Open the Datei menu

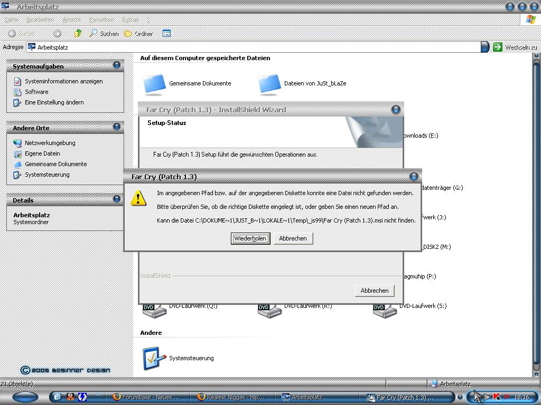pos(12,20)
